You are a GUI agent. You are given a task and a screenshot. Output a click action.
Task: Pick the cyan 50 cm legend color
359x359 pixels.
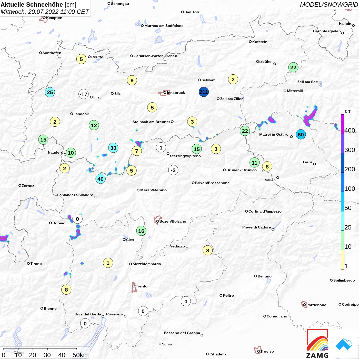coord(343,202)
